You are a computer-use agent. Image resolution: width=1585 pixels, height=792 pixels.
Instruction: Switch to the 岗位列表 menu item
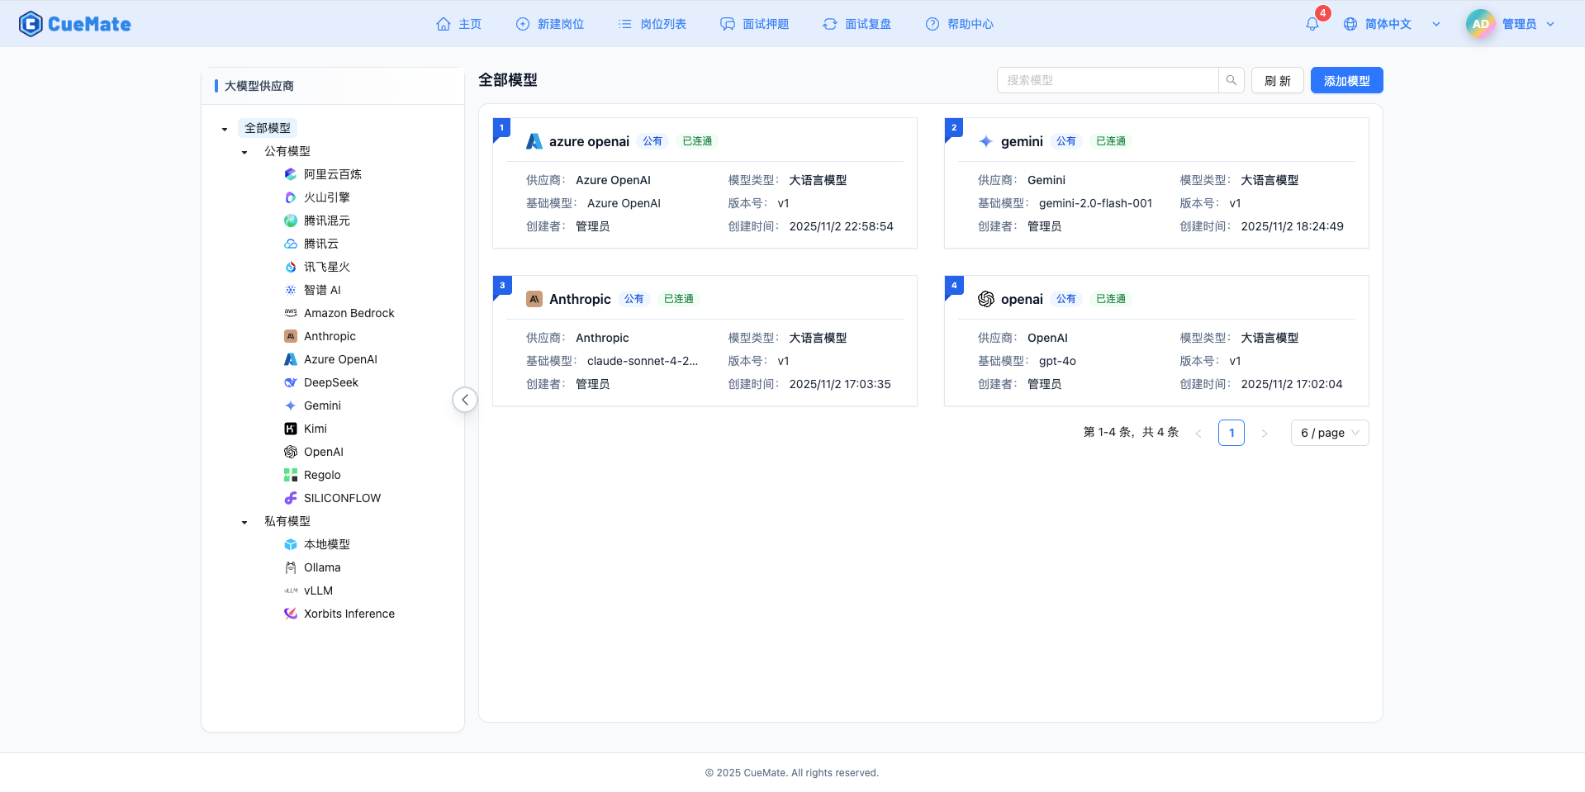(652, 24)
